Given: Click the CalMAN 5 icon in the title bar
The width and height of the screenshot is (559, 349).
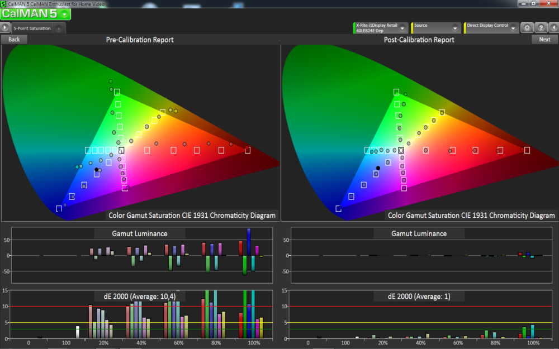Looking at the screenshot, I should pyautogui.click(x=4, y=3).
